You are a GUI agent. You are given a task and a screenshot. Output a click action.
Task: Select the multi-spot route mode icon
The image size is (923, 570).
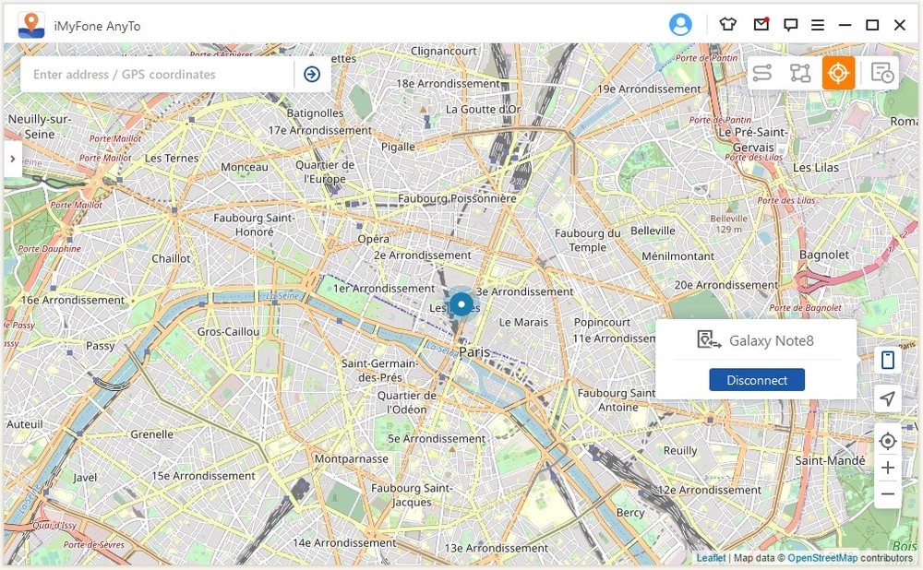pos(800,74)
